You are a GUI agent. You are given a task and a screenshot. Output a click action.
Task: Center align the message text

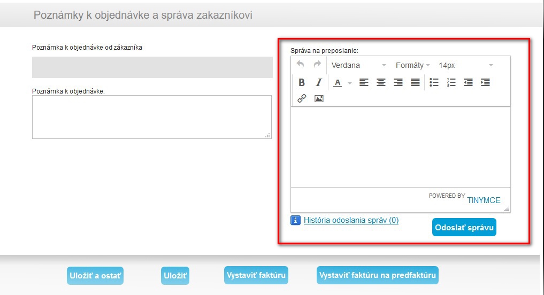[x=381, y=82]
